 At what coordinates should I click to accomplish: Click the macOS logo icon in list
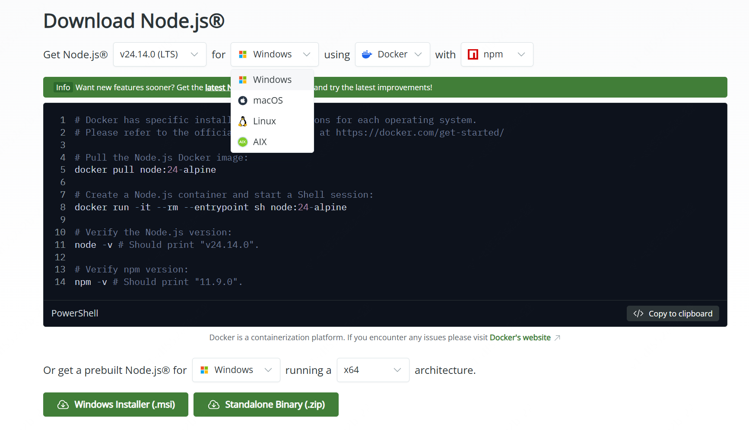[x=243, y=101]
